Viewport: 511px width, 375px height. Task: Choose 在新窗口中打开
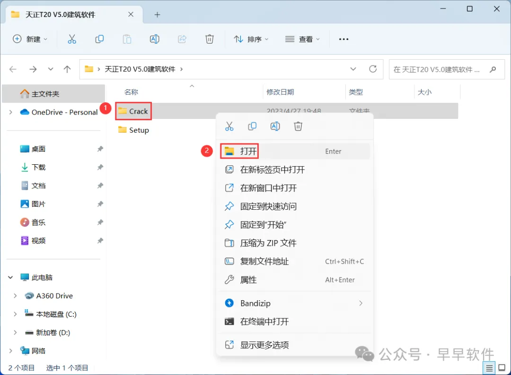(x=295, y=188)
